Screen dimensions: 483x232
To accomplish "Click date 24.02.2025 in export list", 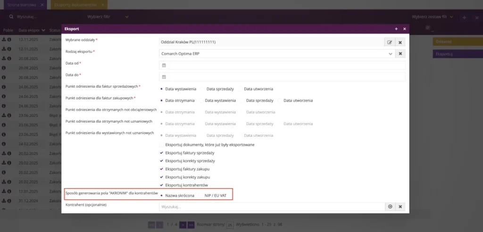I will click(x=28, y=143).
